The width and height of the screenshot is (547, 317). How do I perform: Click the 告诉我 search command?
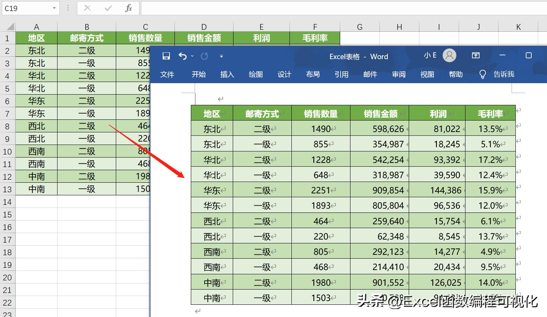504,74
